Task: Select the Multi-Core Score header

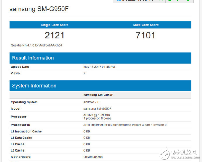Action: point(146,25)
